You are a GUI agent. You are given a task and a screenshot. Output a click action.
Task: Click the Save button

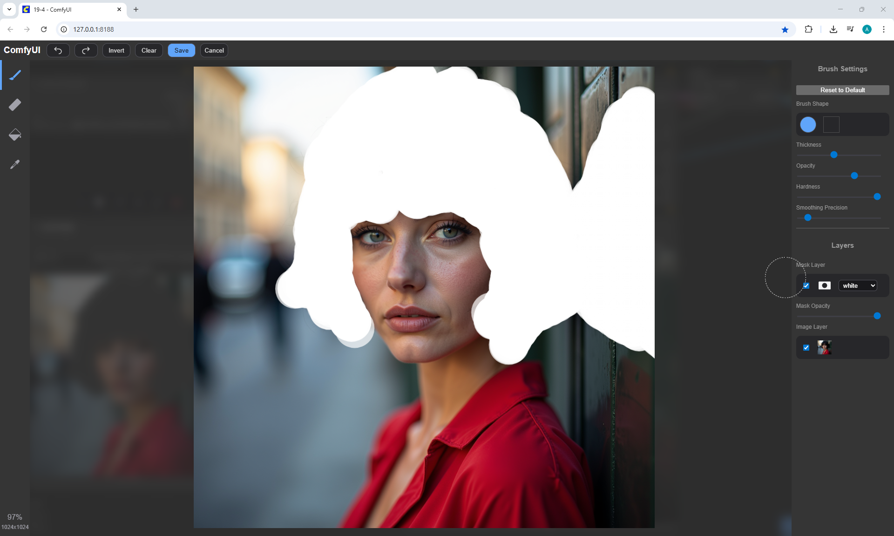[x=181, y=50]
